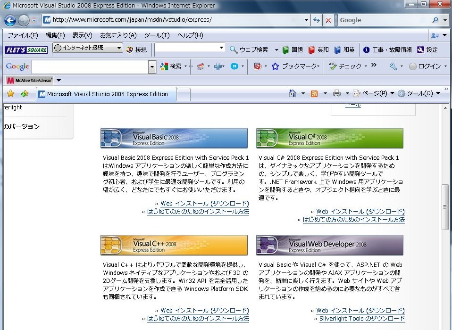452x330 pixels.
Task: Expand more Google toolbar buttons chevron
Action: (x=374, y=65)
